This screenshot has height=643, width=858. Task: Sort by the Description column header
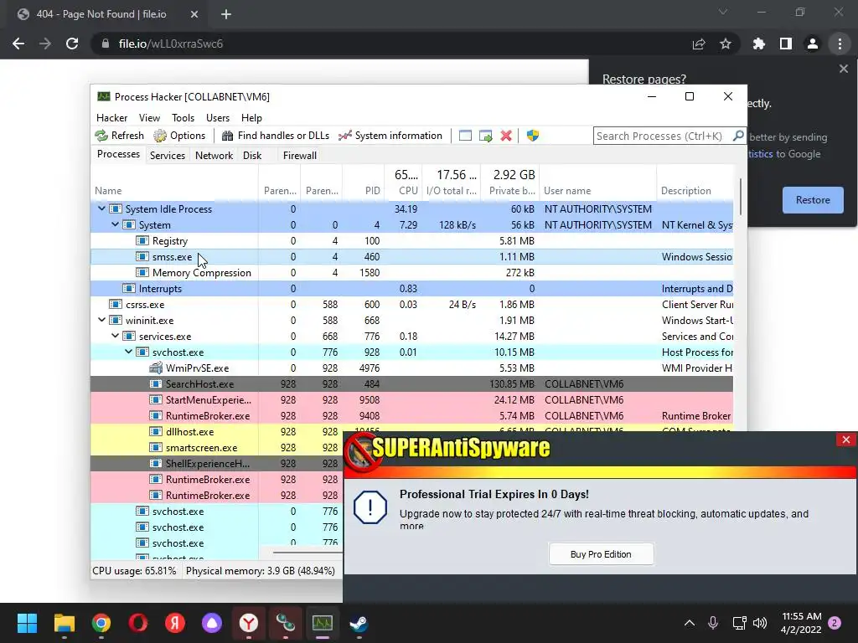pyautogui.click(x=695, y=191)
